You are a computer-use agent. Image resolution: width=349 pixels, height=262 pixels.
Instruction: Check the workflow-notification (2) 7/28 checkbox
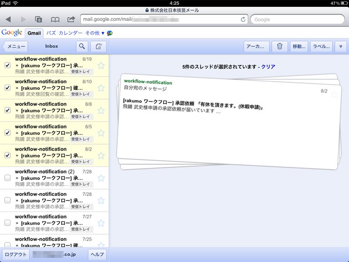(8, 177)
